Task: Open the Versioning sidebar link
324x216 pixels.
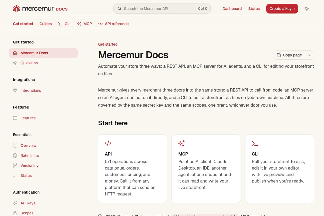Action: click(x=43, y=166)
